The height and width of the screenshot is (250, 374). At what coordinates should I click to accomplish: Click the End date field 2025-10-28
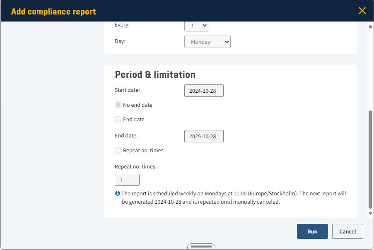click(204, 136)
